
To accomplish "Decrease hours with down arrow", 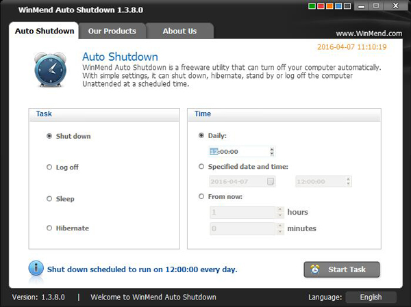I will point(280,215).
